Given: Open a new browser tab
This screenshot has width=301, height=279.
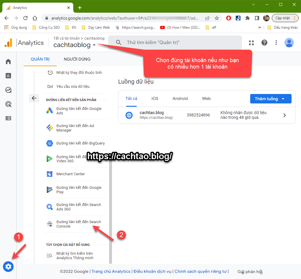Looking at the screenshot, I should coord(80,8).
